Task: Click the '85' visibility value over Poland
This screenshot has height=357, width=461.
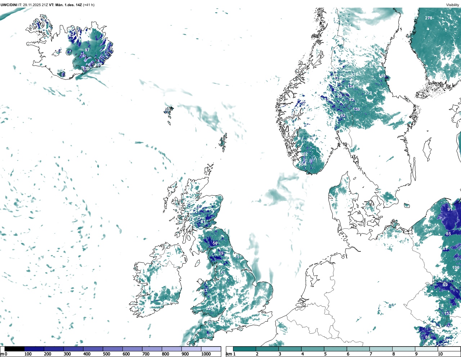Action: click(x=448, y=234)
